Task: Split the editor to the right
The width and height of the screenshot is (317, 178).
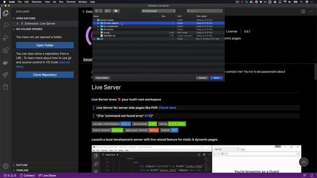Action: point(303,11)
